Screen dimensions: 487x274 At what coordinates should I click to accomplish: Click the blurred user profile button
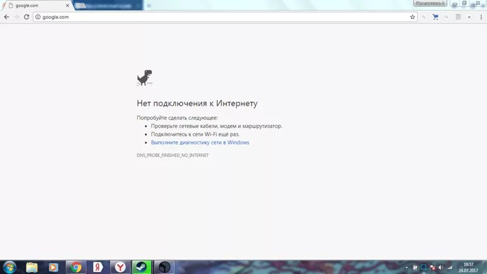point(430,4)
